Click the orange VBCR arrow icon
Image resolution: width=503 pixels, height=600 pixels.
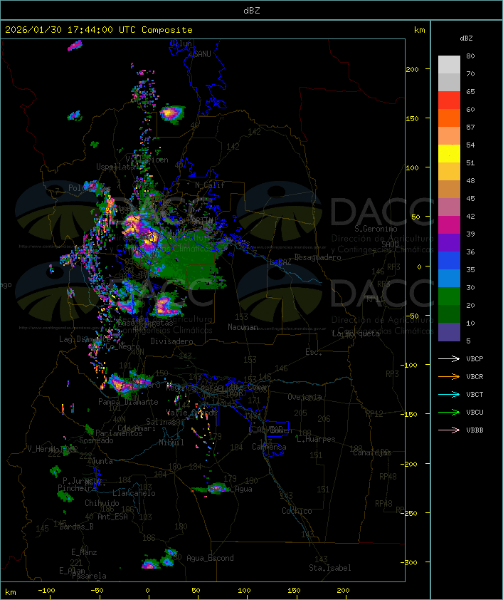tap(449, 377)
